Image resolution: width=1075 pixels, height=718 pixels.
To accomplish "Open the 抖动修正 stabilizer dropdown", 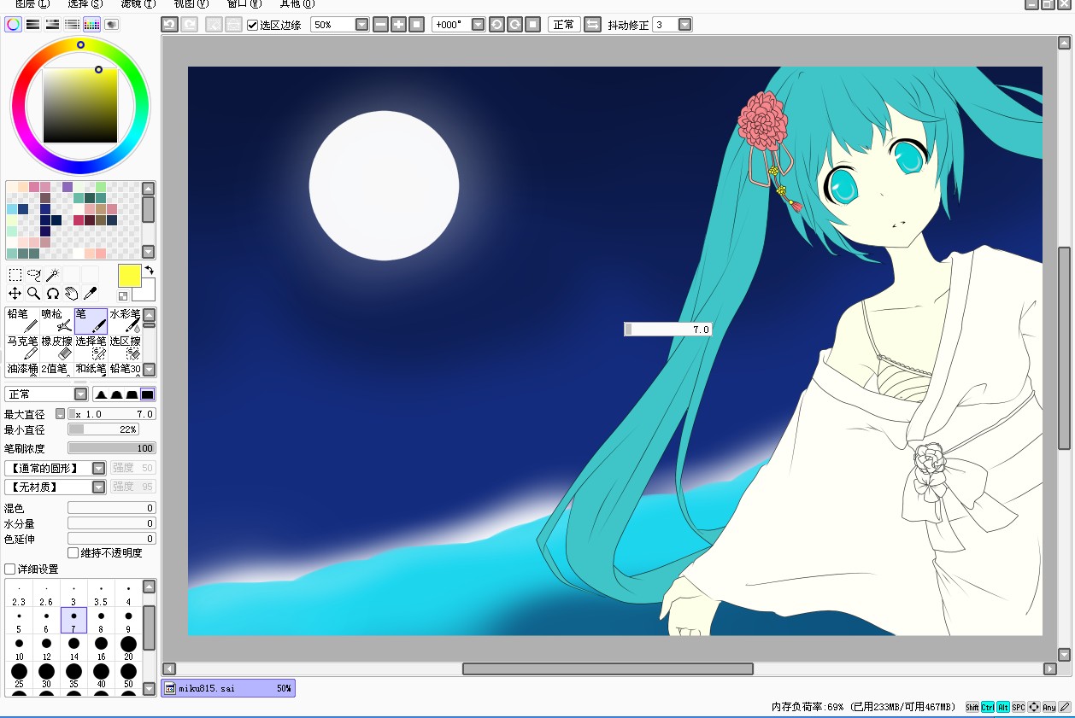I will [684, 25].
